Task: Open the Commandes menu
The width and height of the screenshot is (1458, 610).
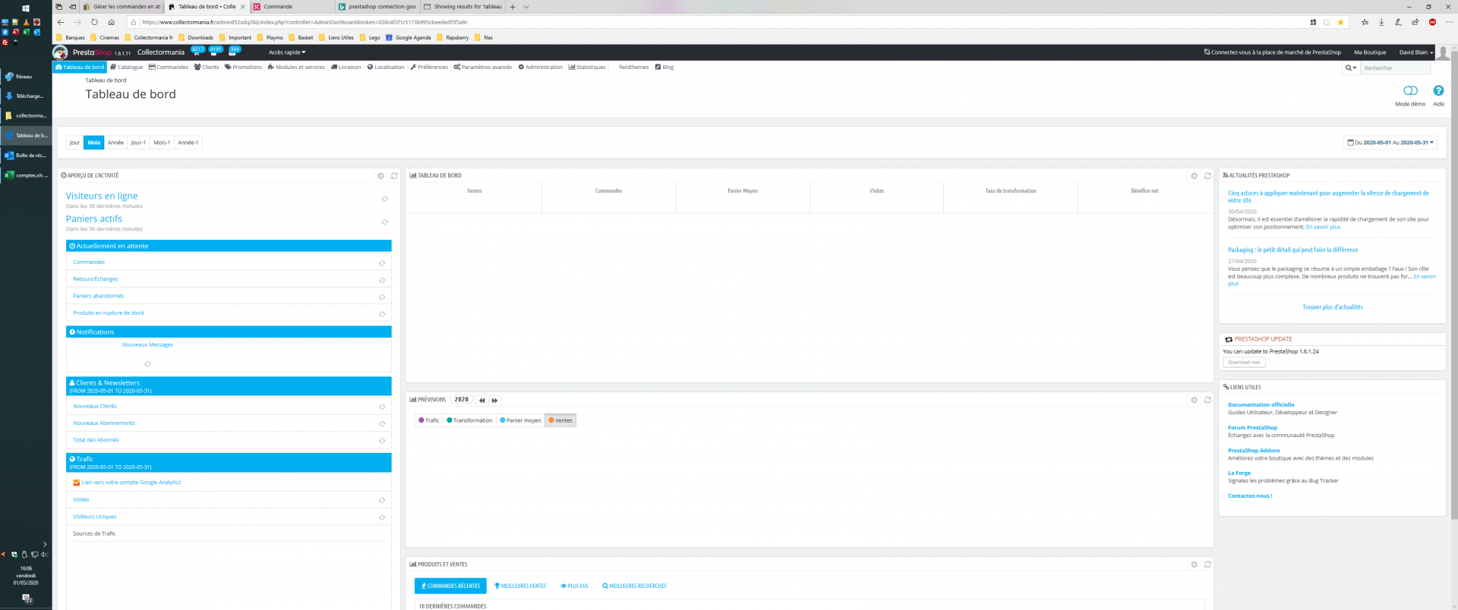Action: coord(169,68)
